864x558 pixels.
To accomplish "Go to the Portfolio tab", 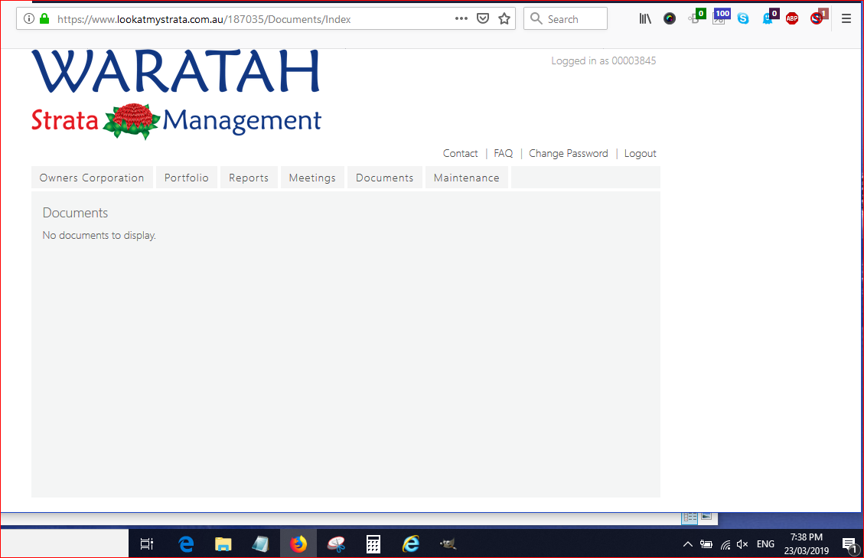I will (186, 178).
